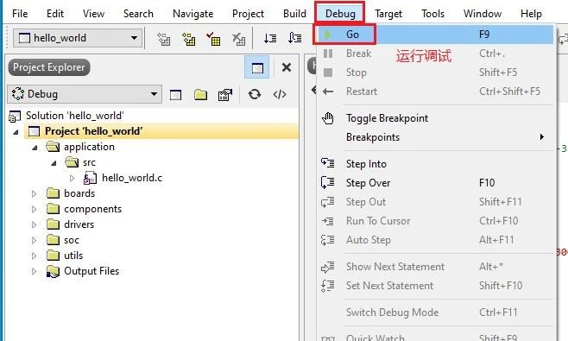
Task: Click the Step Into arrow icon
Action: 328,163
